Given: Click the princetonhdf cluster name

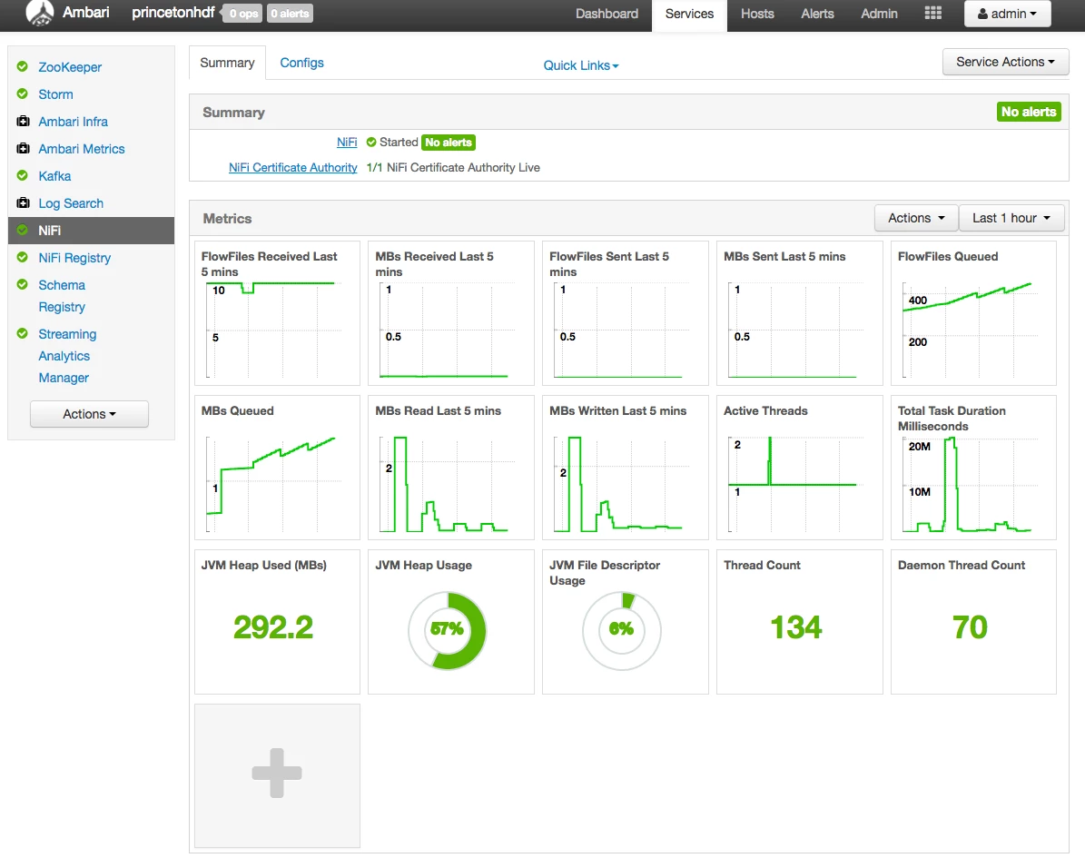Looking at the screenshot, I should pyautogui.click(x=173, y=13).
